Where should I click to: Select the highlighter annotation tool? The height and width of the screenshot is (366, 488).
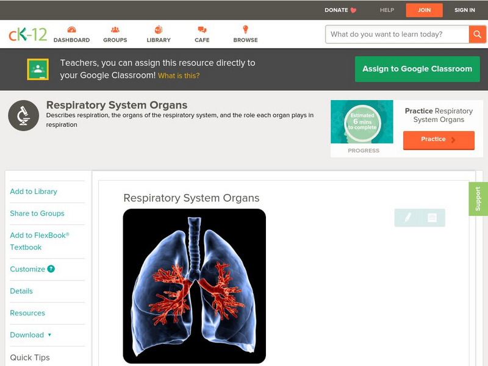[408, 218]
